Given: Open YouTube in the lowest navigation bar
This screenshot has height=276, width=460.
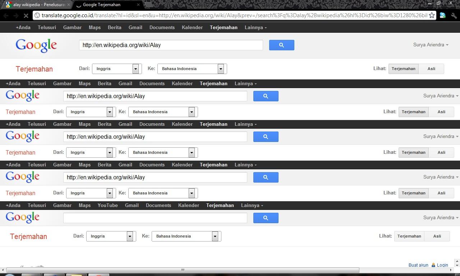Looking at the screenshot, I should [x=107, y=205].
